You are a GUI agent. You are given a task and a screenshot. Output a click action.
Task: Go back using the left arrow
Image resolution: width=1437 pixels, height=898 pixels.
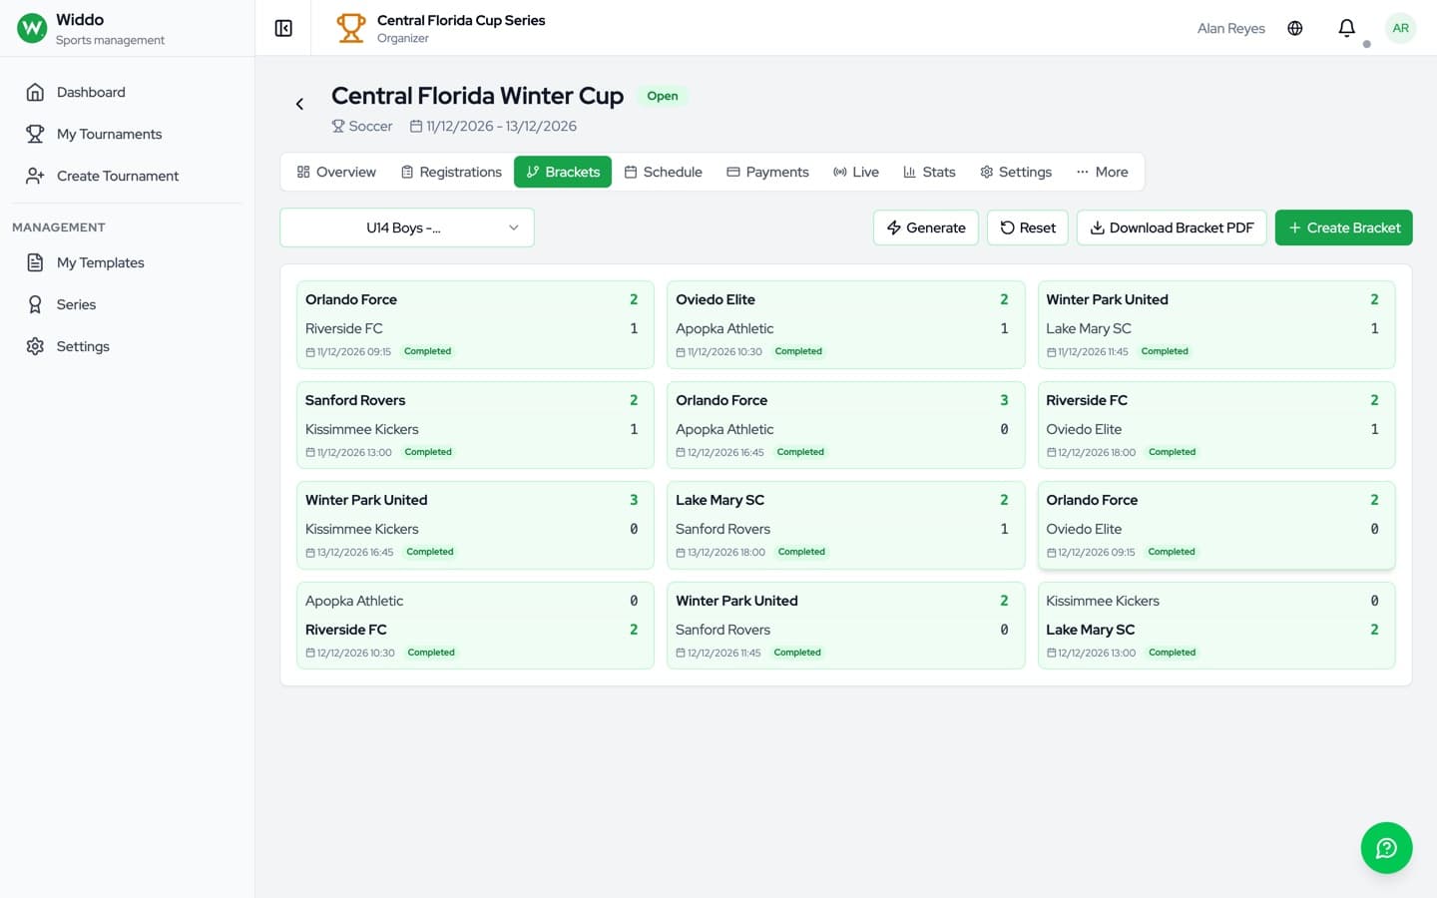(299, 104)
